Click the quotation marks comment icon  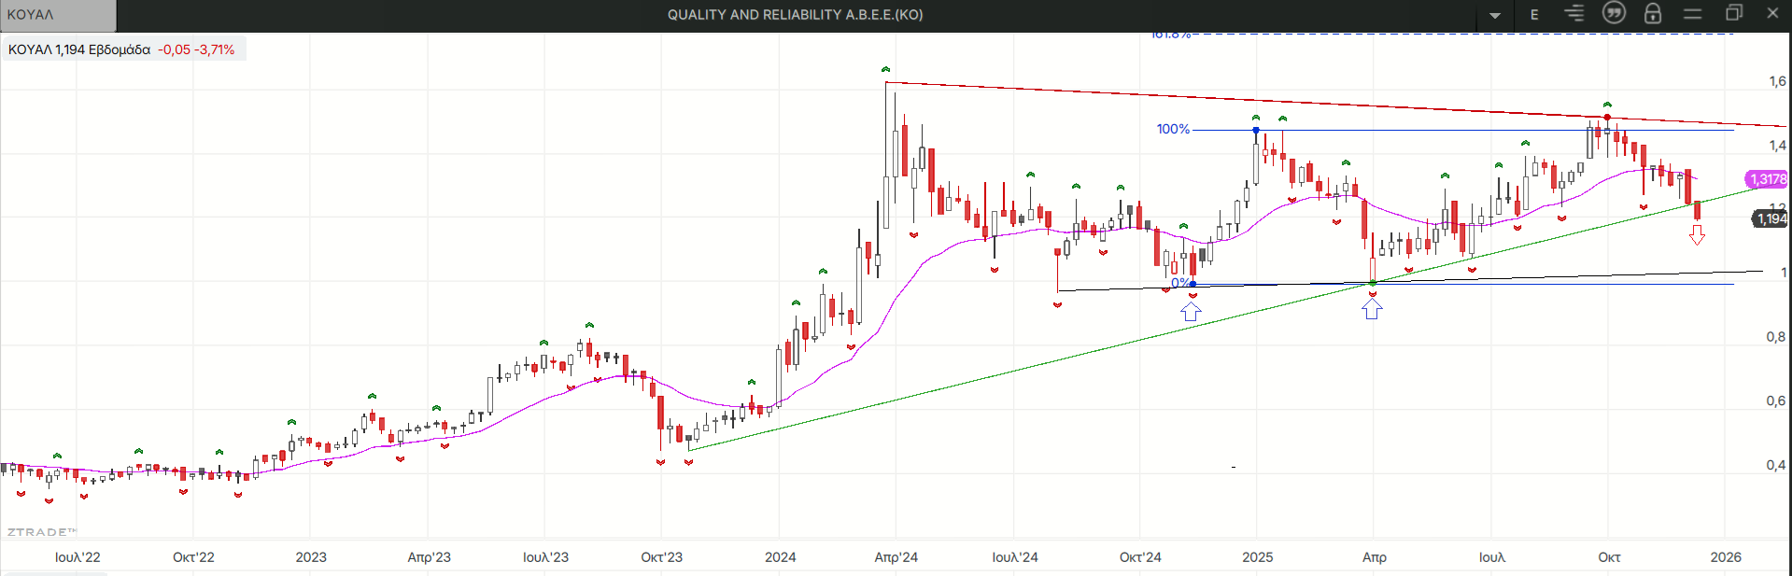(1614, 13)
